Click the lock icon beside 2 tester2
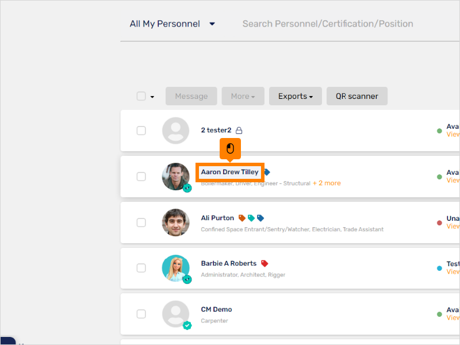Screen dimensions: 460x345 [240, 130]
